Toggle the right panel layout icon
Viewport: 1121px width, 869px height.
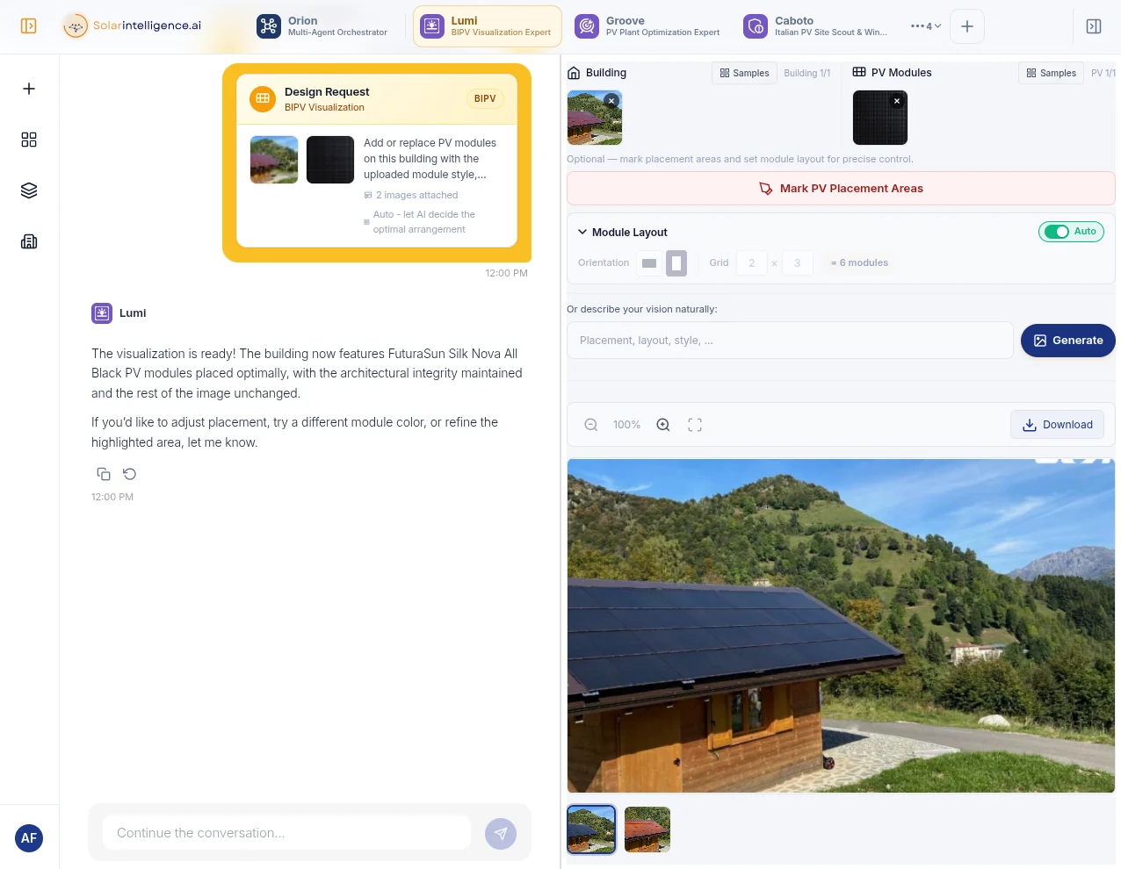click(1094, 26)
